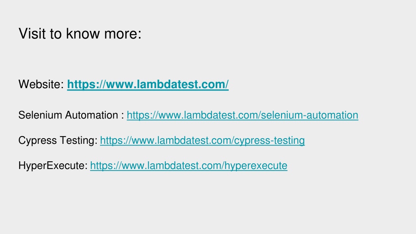Screen dimensions: 416x234
Task: Follow the cypress-testing URL link
Action: tap(202, 141)
